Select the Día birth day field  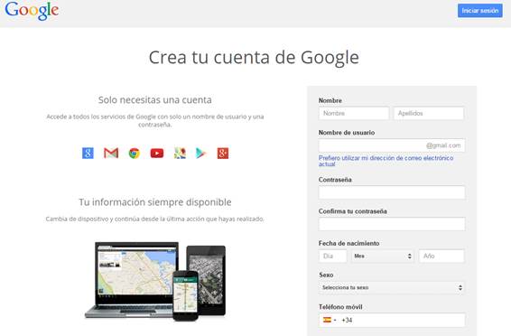coord(333,257)
